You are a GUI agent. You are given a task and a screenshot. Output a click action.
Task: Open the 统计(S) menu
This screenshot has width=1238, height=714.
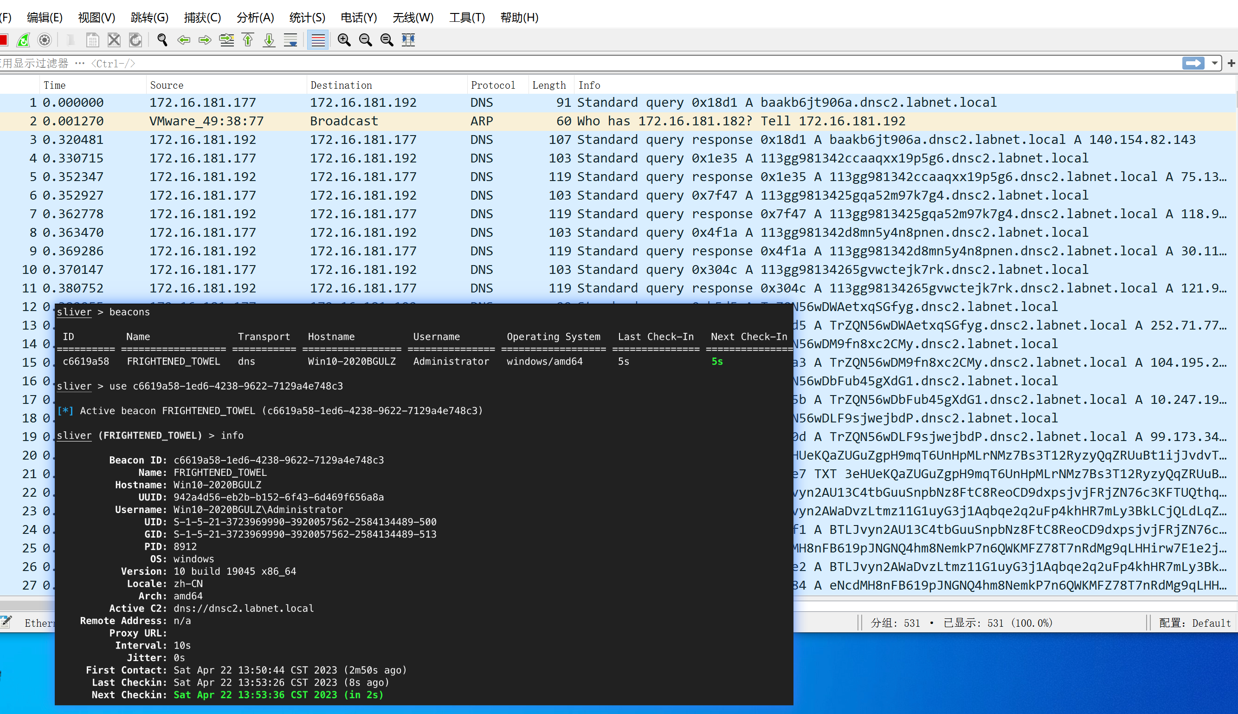pos(307,18)
